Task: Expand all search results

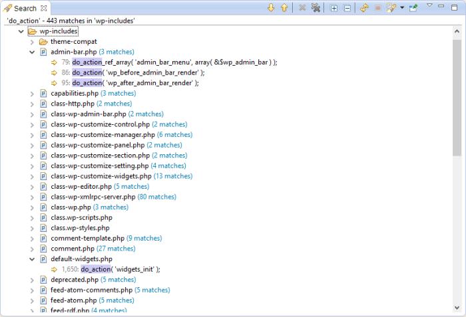Action: (334, 8)
